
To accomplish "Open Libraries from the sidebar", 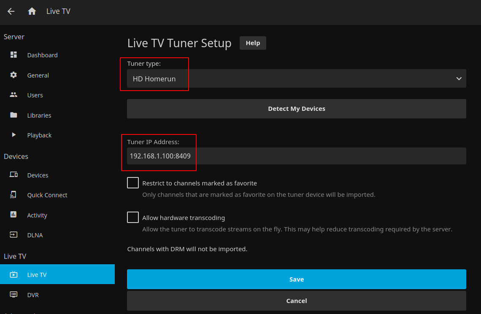I will (x=57, y=115).
